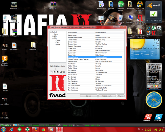Open the mafia-4 image icon
This screenshot has width=165, height=132.
5,47
